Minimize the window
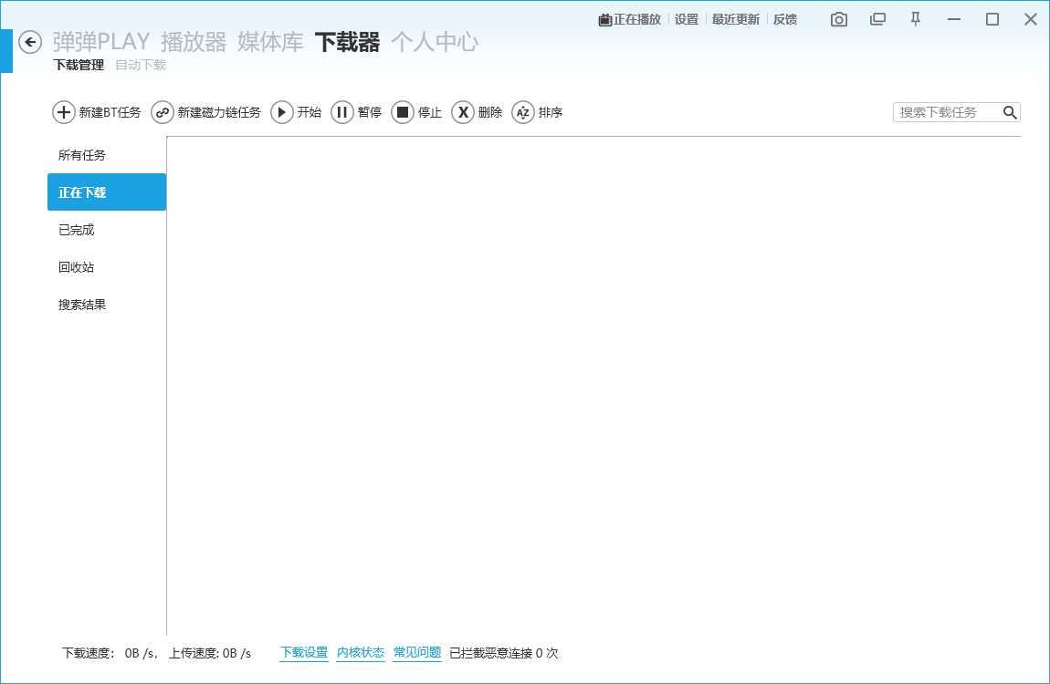 954,19
